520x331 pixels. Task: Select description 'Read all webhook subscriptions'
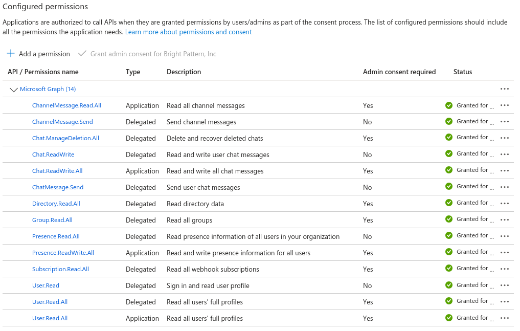[213, 269]
